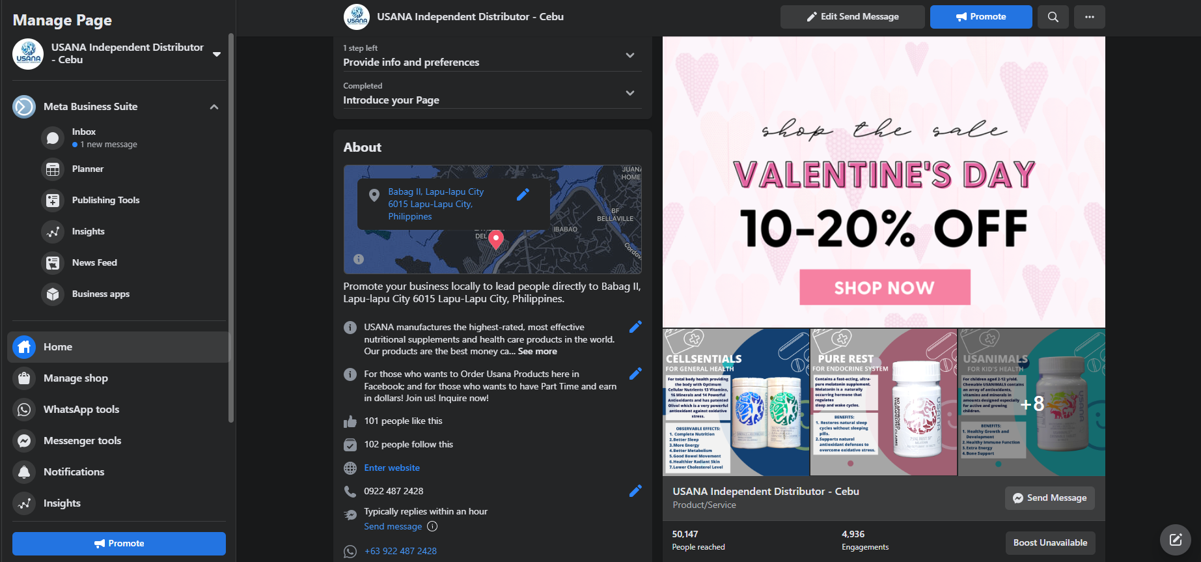This screenshot has width=1201, height=562.
Task: Click the compose floating edit icon
Action: click(1176, 540)
